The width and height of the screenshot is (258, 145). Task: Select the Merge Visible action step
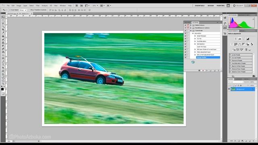(208, 57)
